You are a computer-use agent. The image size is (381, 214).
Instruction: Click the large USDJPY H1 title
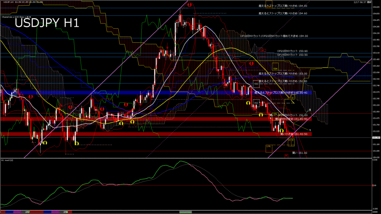47,23
